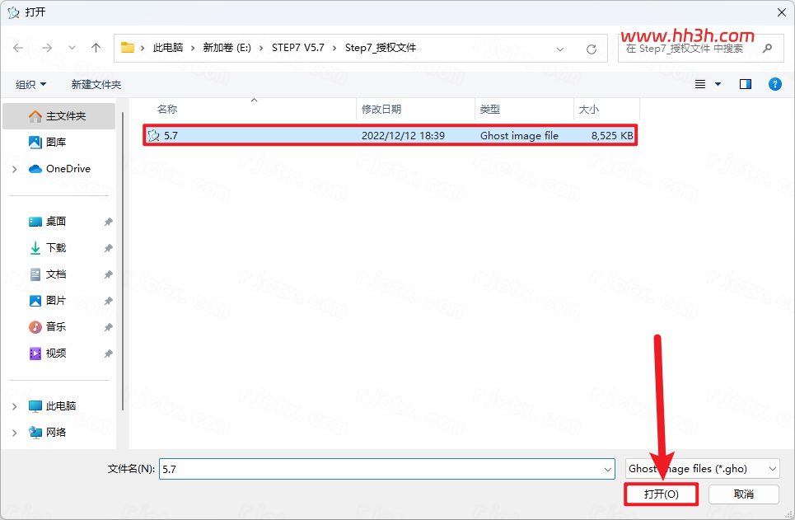The image size is (795, 520).
Task: Expand the address bar history dropdown
Action: coord(560,49)
